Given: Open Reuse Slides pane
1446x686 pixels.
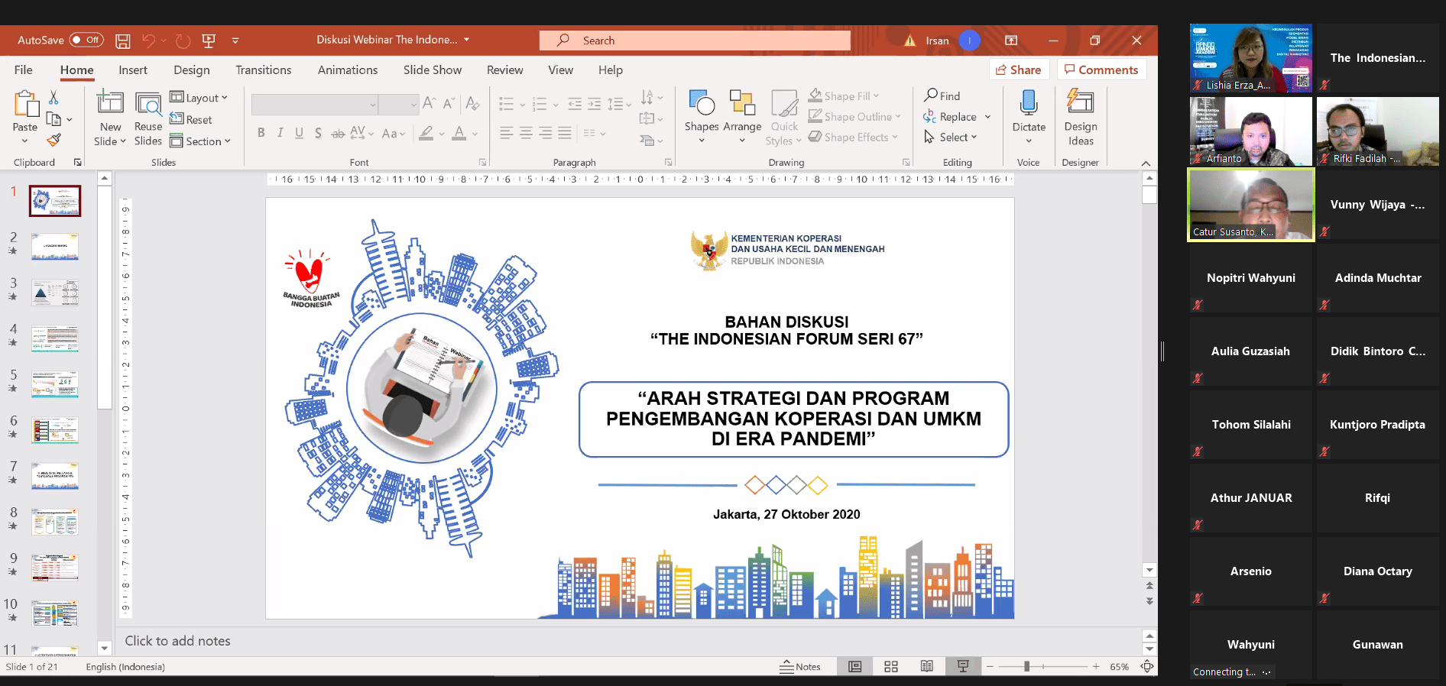Looking at the screenshot, I should (148, 118).
